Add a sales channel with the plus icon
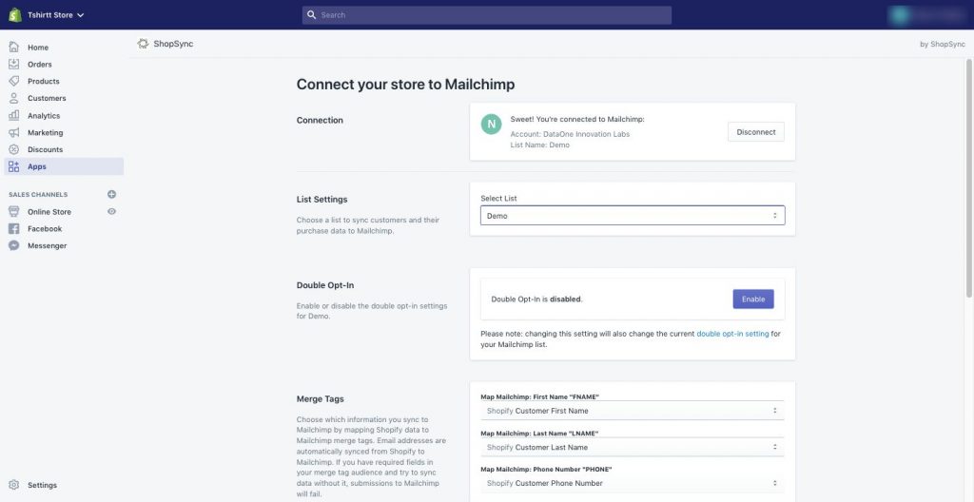 click(112, 195)
